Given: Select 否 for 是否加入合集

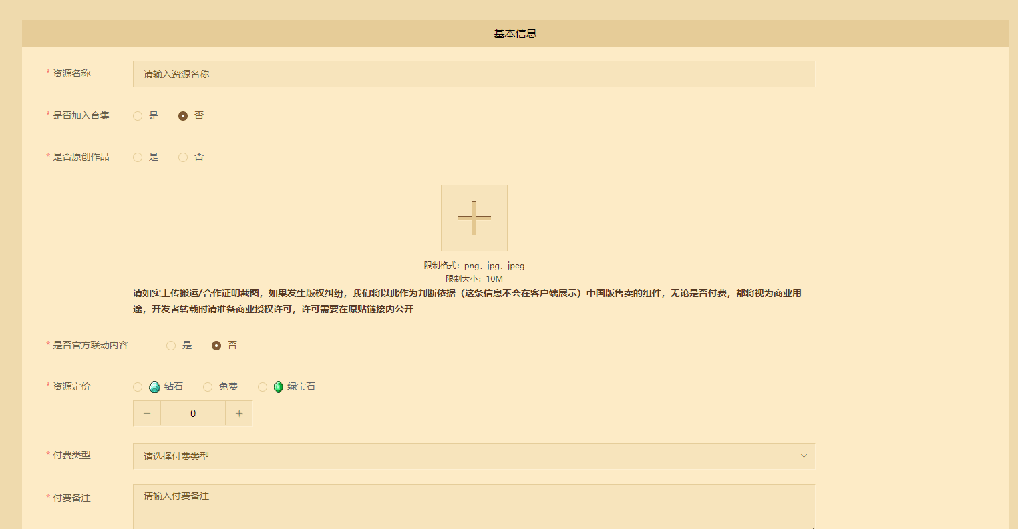Looking at the screenshot, I should 183,116.
